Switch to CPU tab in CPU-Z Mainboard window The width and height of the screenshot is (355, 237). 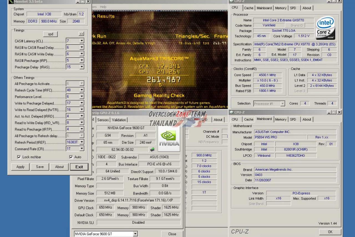tap(235, 119)
